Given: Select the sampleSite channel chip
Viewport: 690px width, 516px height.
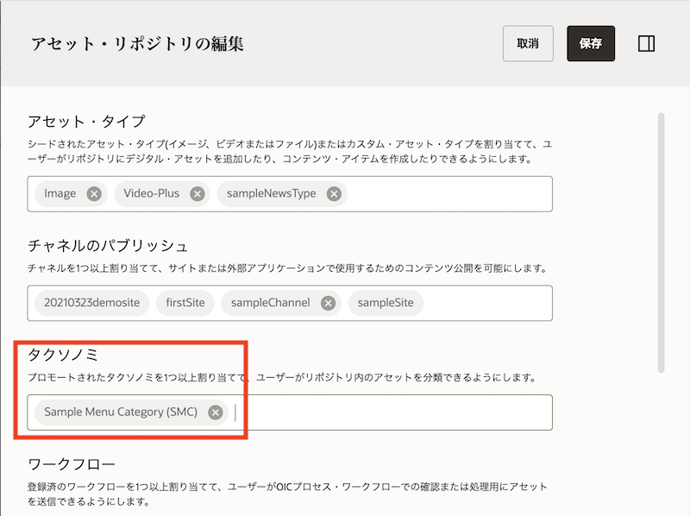Looking at the screenshot, I should pyautogui.click(x=386, y=303).
